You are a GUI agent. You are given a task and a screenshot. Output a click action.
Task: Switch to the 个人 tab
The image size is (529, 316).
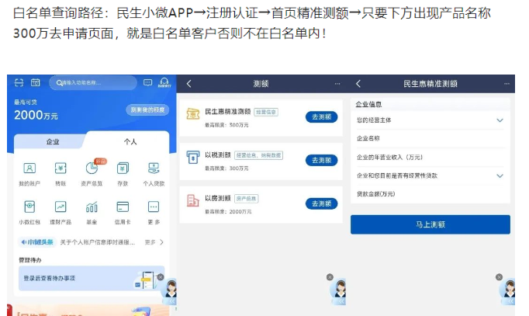(130, 142)
